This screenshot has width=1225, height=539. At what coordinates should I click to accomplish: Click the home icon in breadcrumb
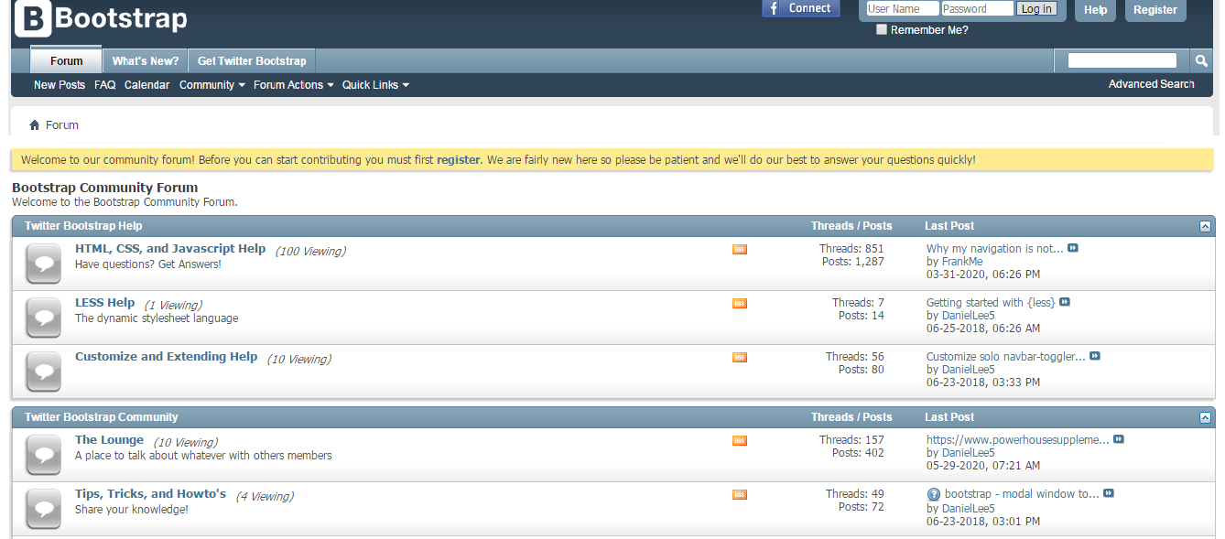35,125
